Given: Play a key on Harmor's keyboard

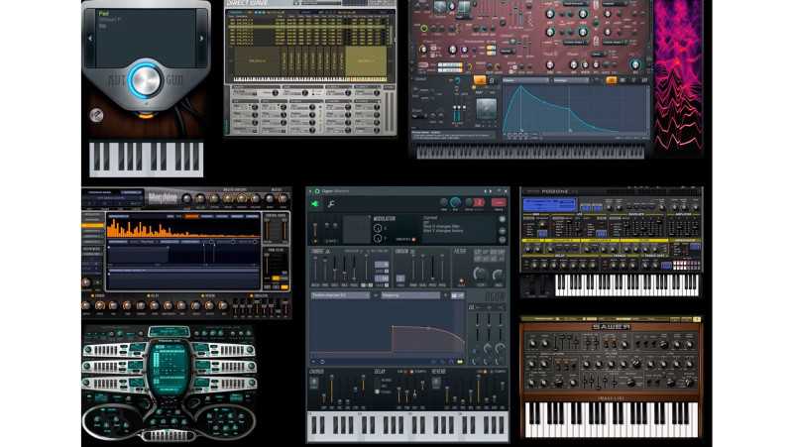Looking at the screenshot, I should pyautogui.click(x=530, y=152).
